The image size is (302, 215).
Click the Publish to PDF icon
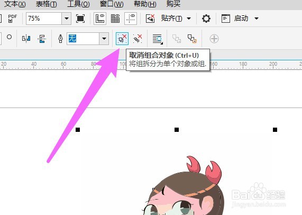[13, 19]
